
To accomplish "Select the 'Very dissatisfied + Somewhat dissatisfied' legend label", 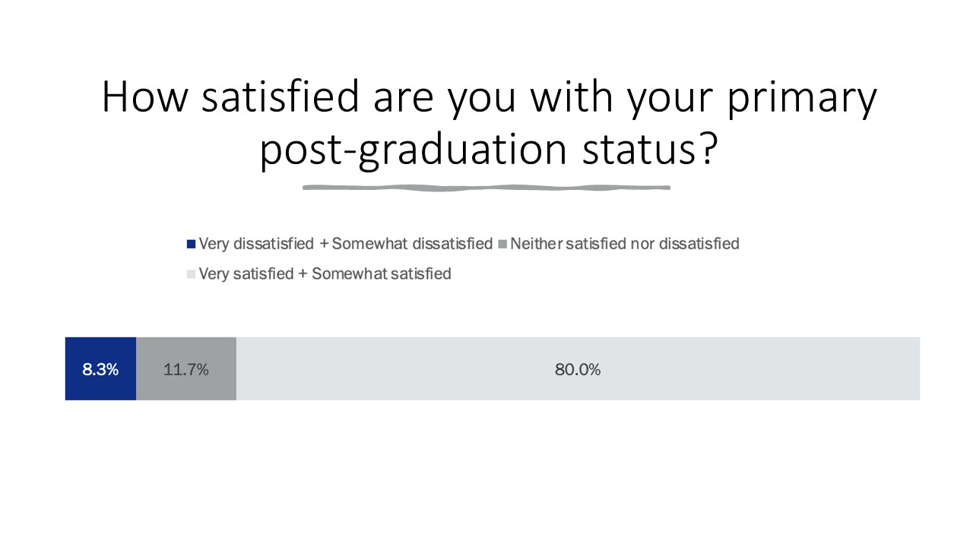I will tap(346, 245).
